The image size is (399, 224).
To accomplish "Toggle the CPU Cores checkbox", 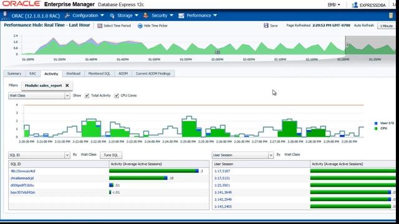I will (x=117, y=95).
